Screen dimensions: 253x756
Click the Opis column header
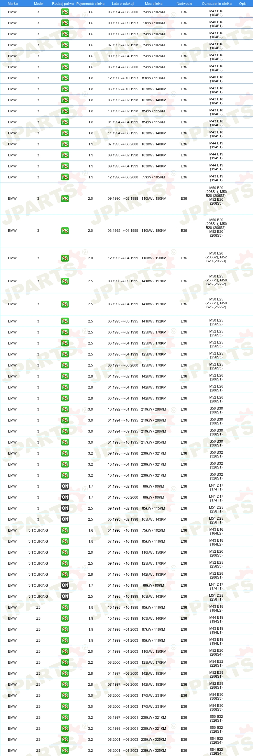point(243,4)
